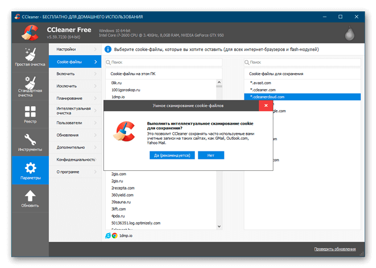The width and height of the screenshot is (376, 268).
Task: Open the Настройки settings tab
Action: (x=75, y=49)
